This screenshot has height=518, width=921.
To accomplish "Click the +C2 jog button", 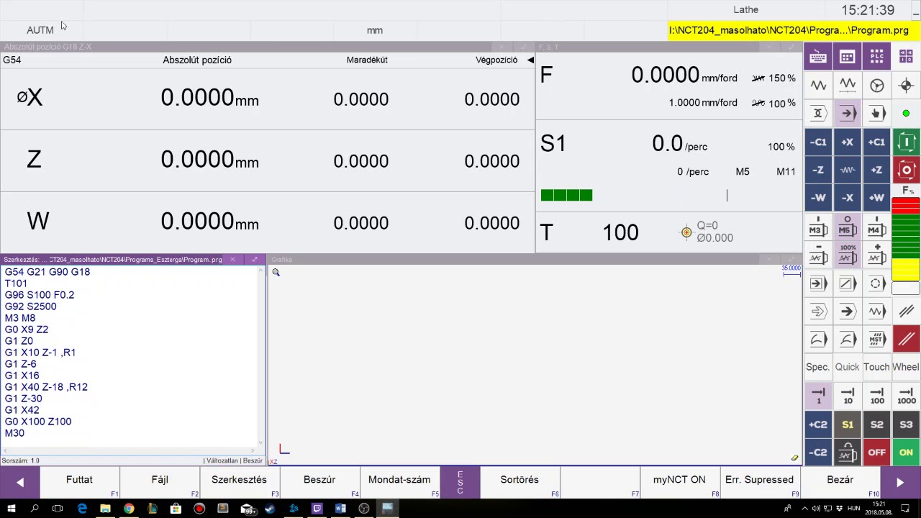I will [x=818, y=424].
